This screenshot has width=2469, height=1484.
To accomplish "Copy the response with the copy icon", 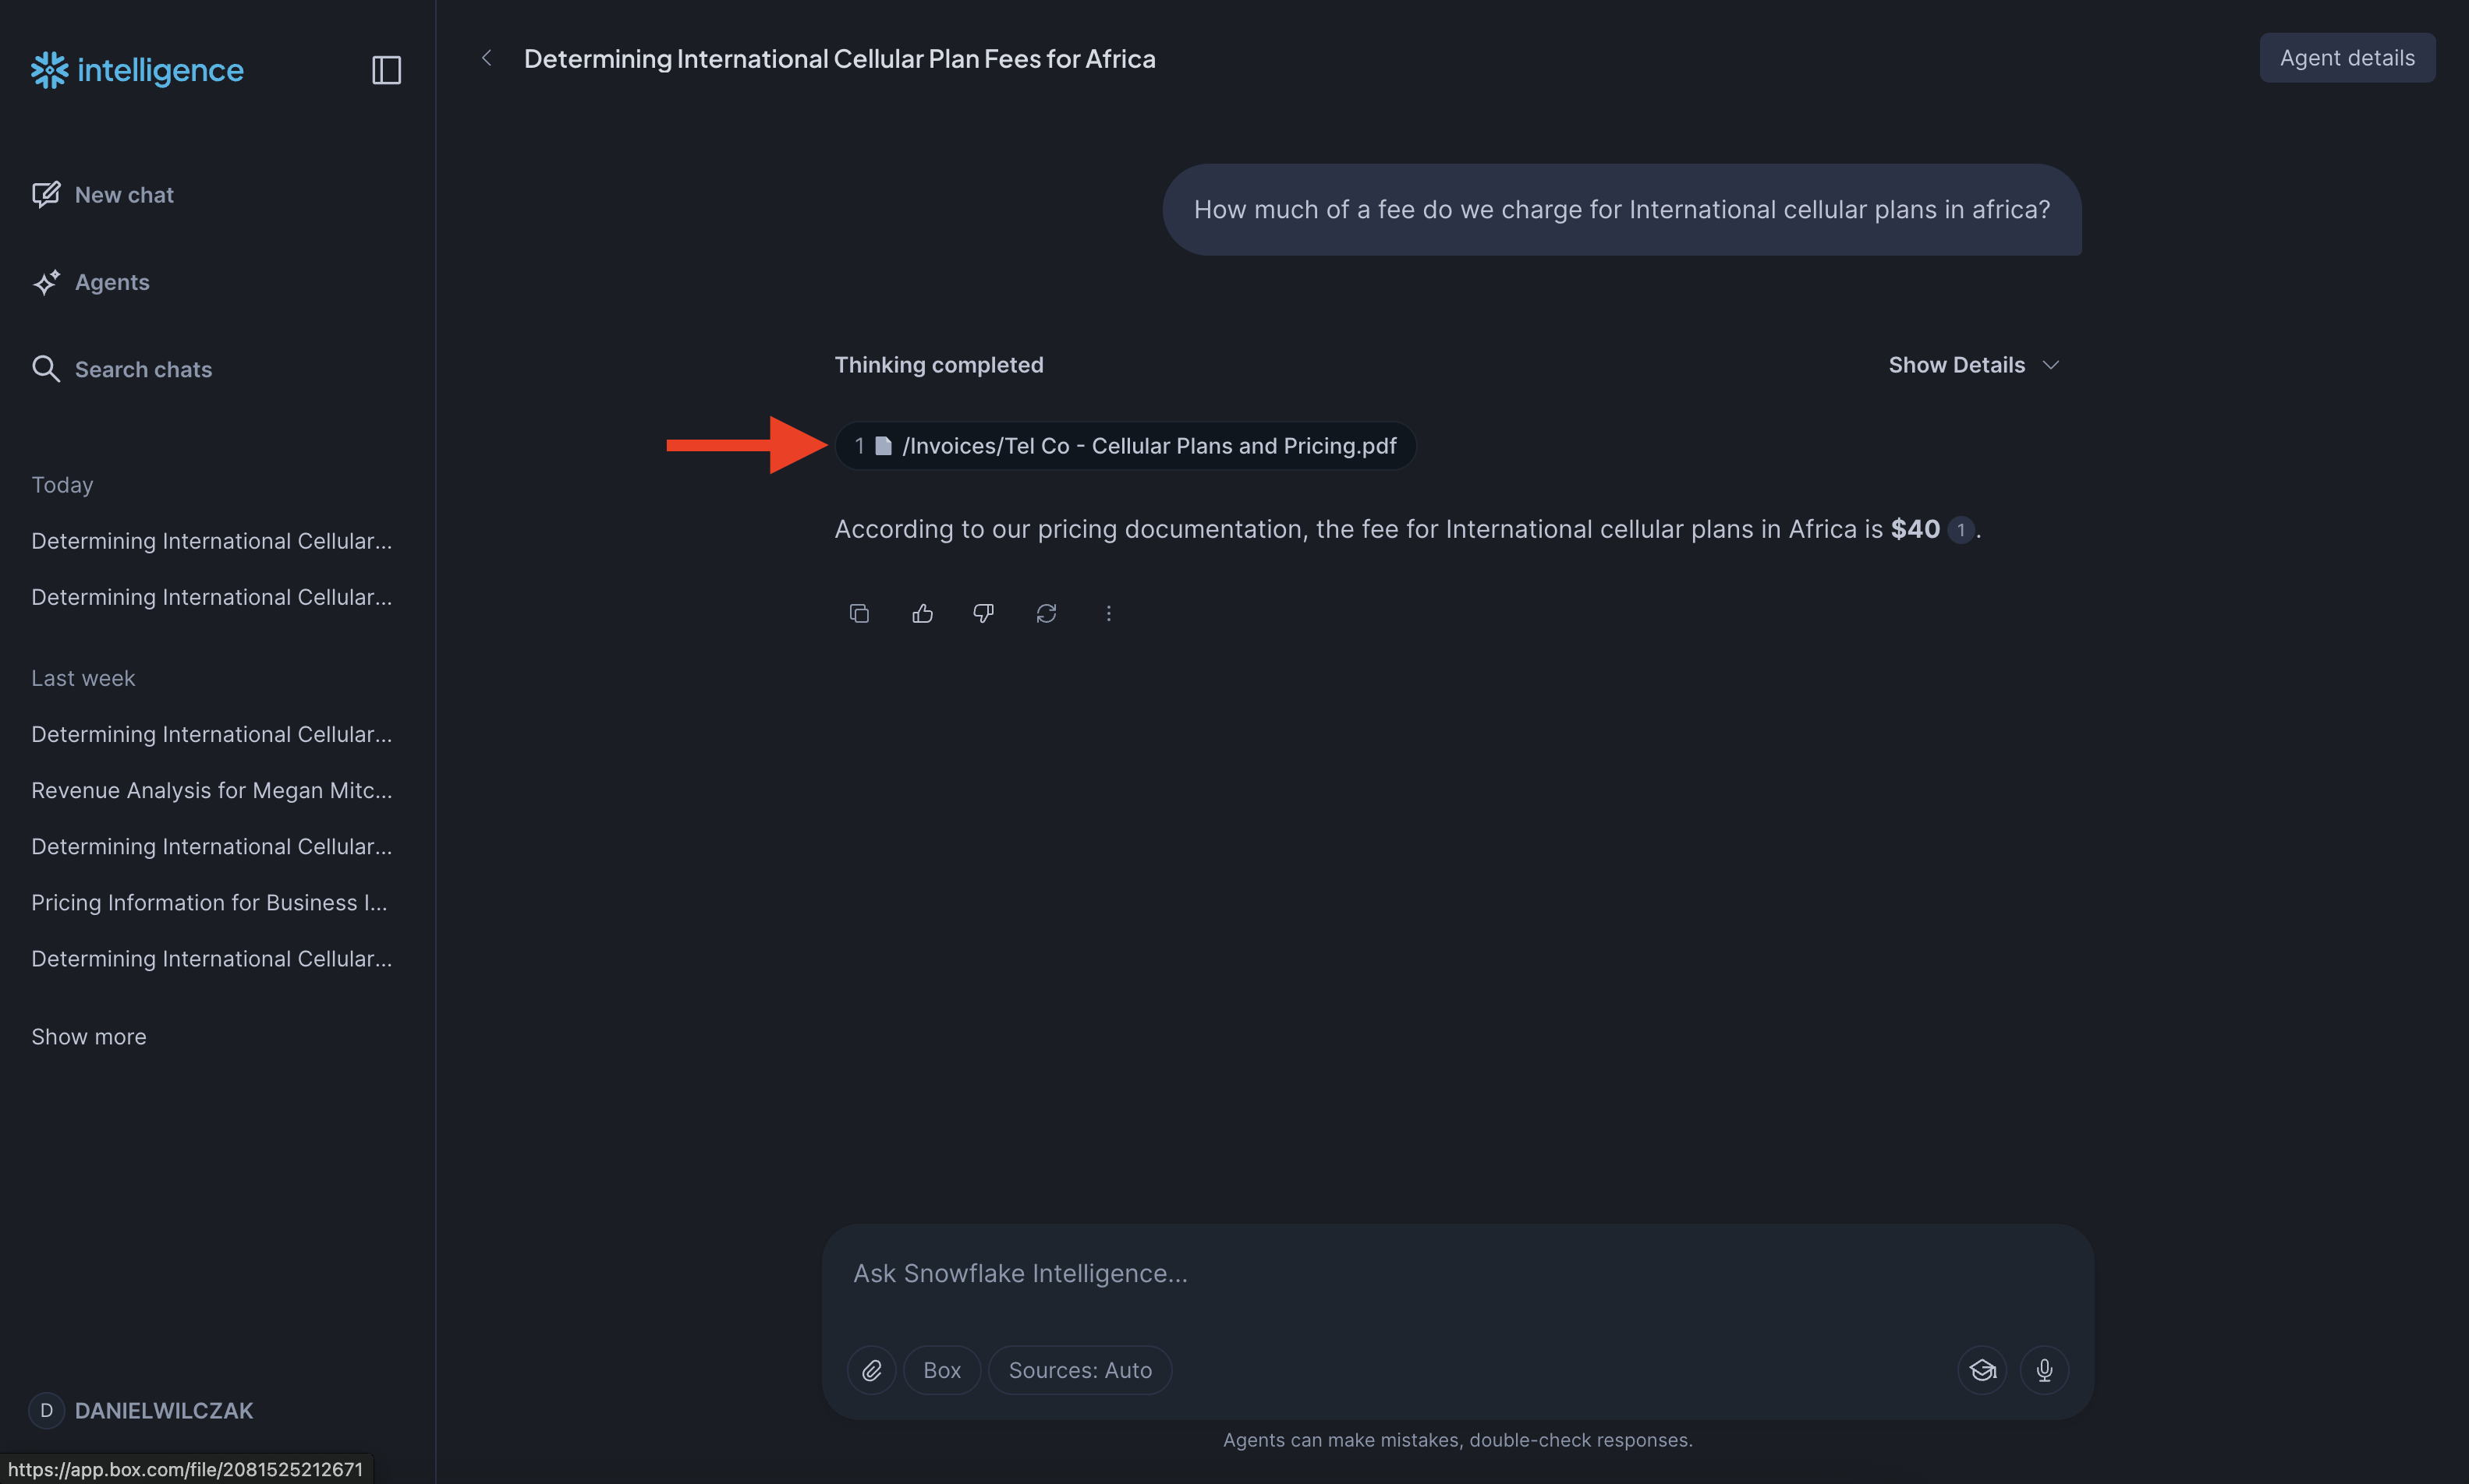I will 859,613.
